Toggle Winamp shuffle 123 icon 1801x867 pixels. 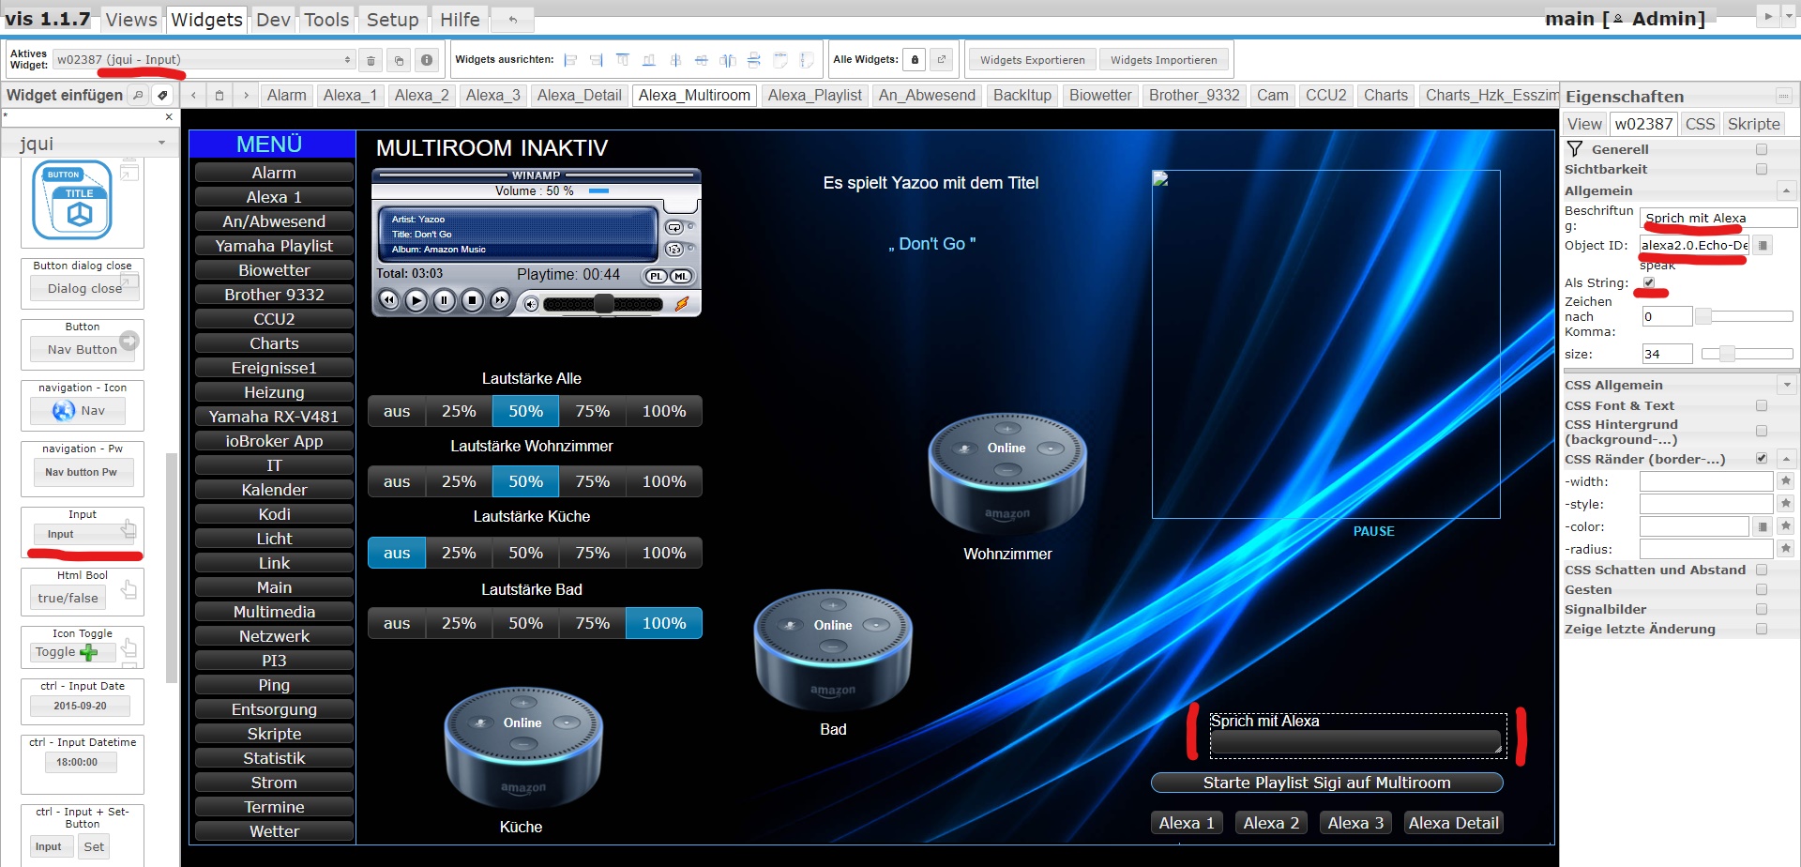pyautogui.click(x=673, y=250)
